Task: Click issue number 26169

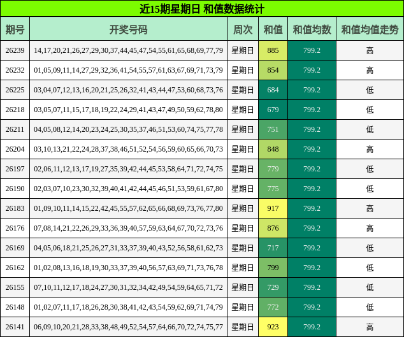Action: [x=15, y=248]
